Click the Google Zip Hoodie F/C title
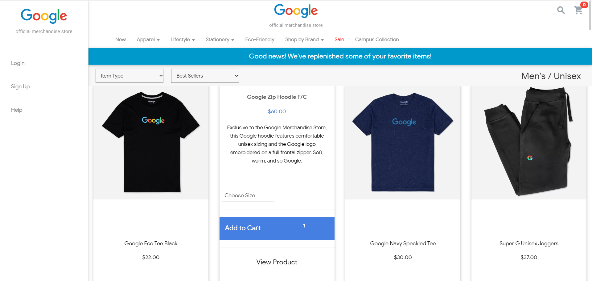The width and height of the screenshot is (592, 281). pos(277,97)
